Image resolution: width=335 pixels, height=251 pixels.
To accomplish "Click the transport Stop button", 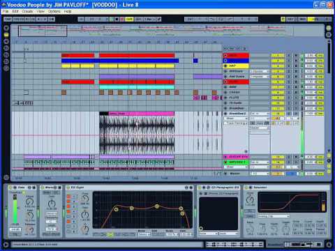I will pyautogui.click(x=117, y=19).
